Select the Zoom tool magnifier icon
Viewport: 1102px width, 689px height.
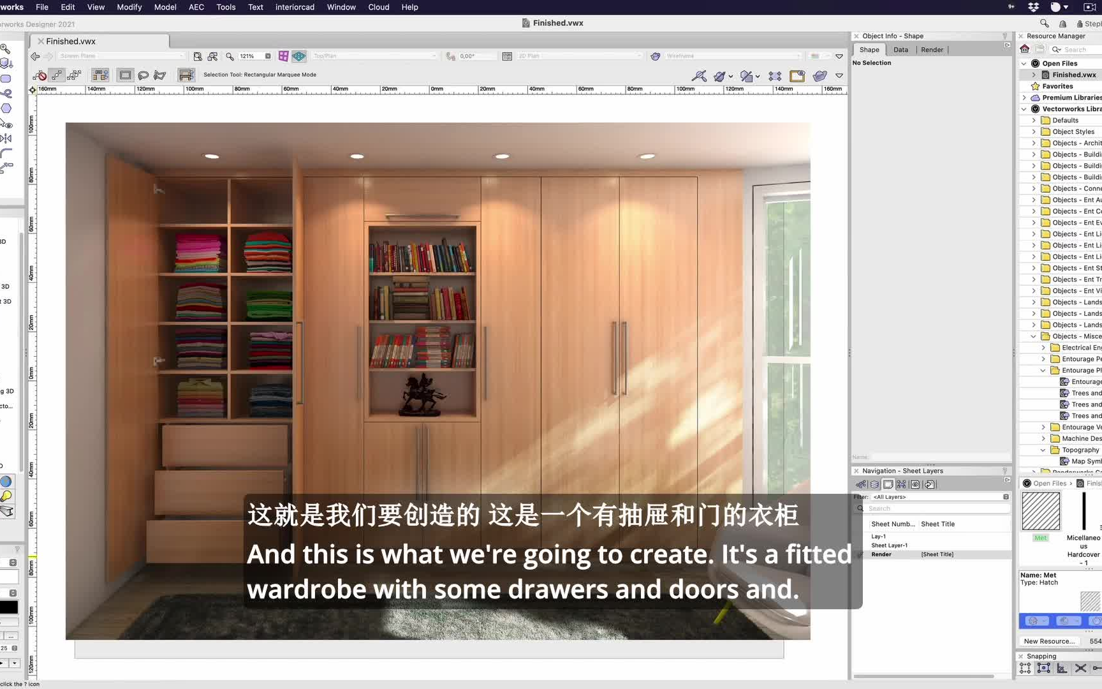point(230,56)
